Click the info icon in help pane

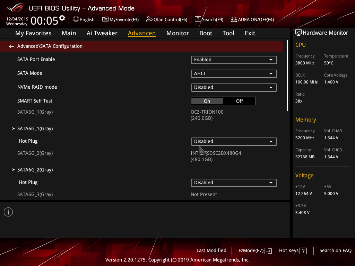tap(8, 212)
